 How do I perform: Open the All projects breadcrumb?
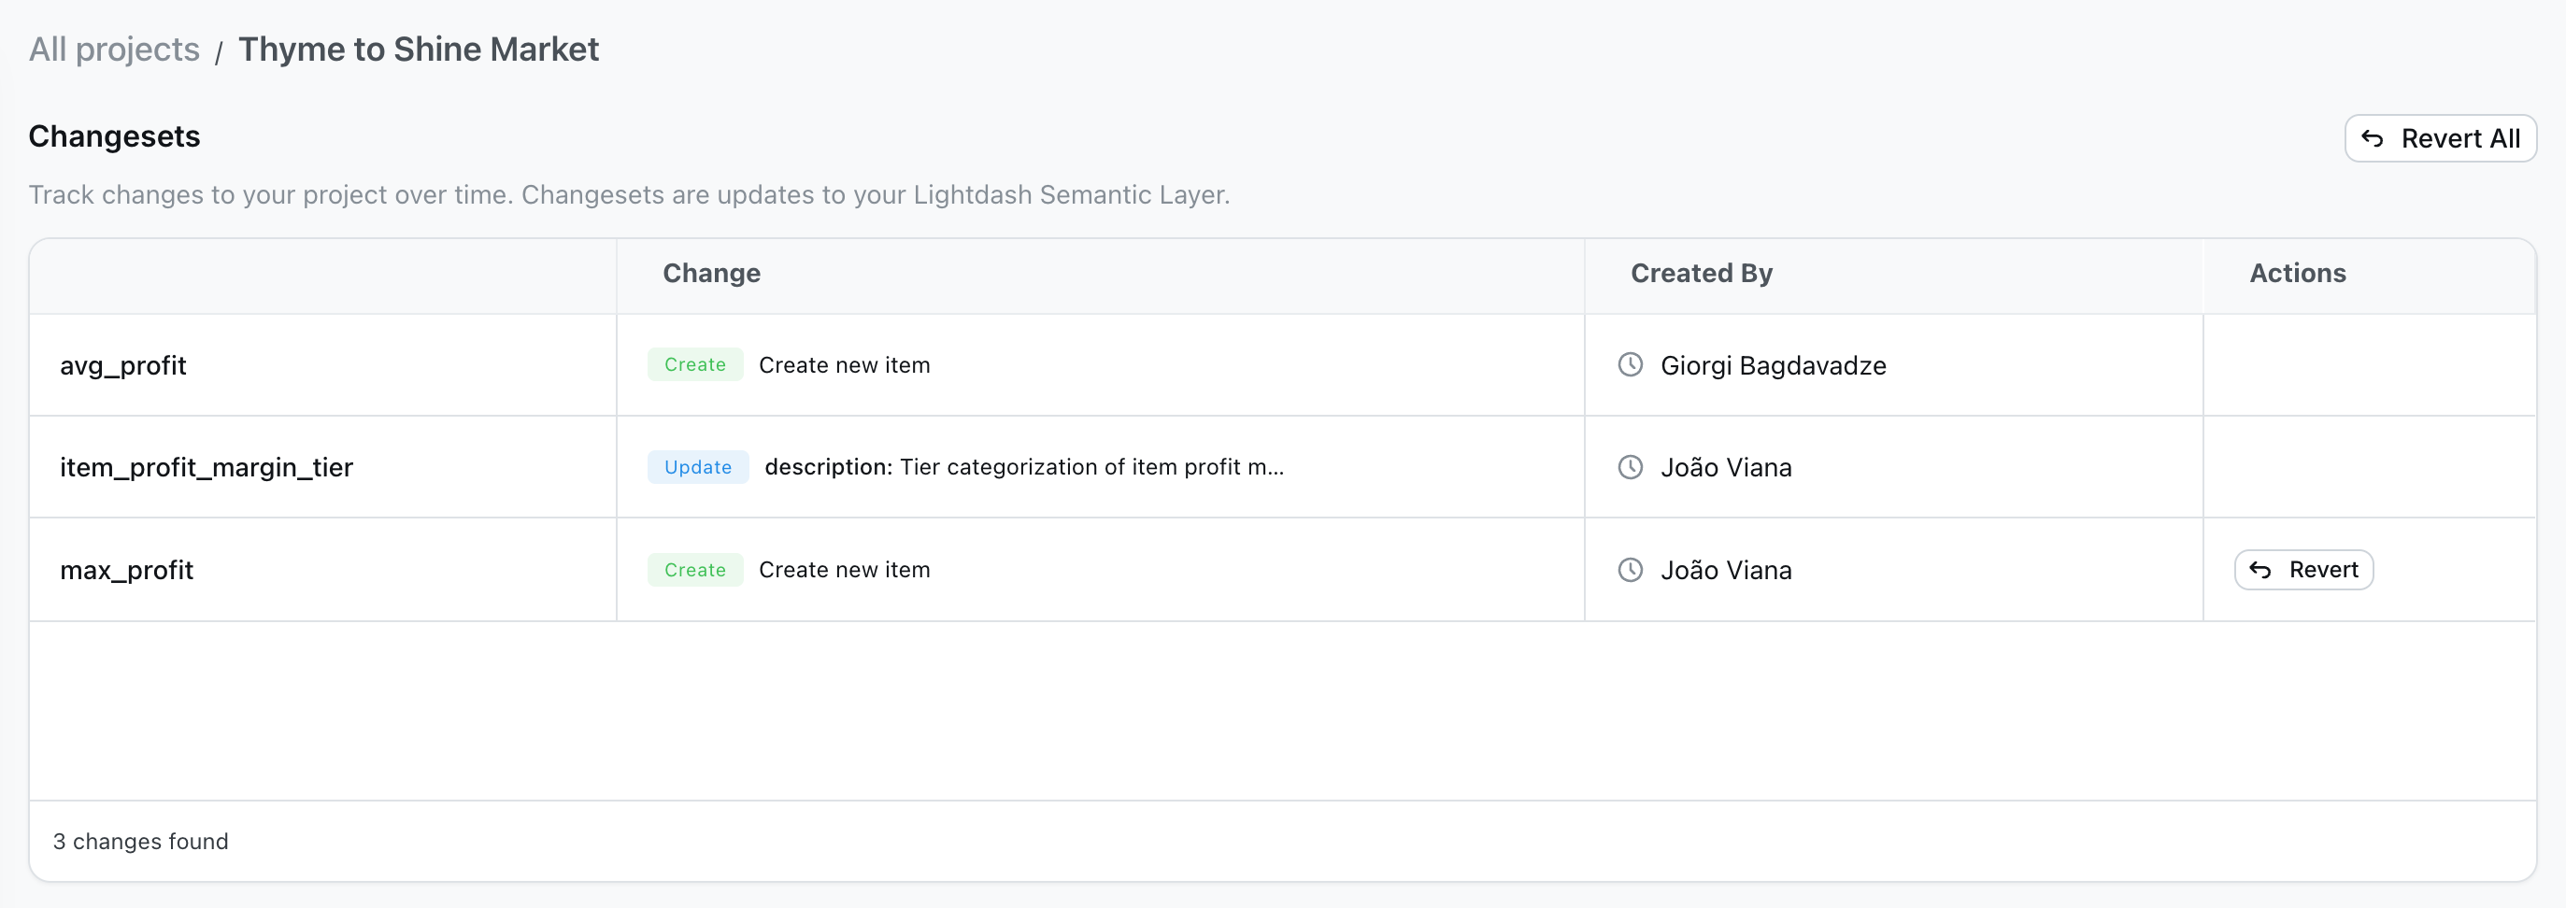pos(114,48)
